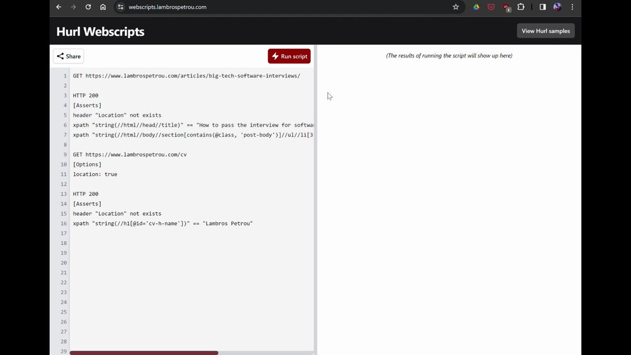Open View Hurl samples
Screen dimensions: 631x355
tap(546, 31)
